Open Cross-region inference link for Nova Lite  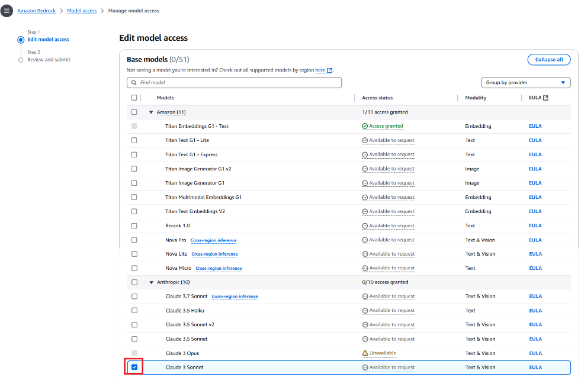tap(214, 254)
